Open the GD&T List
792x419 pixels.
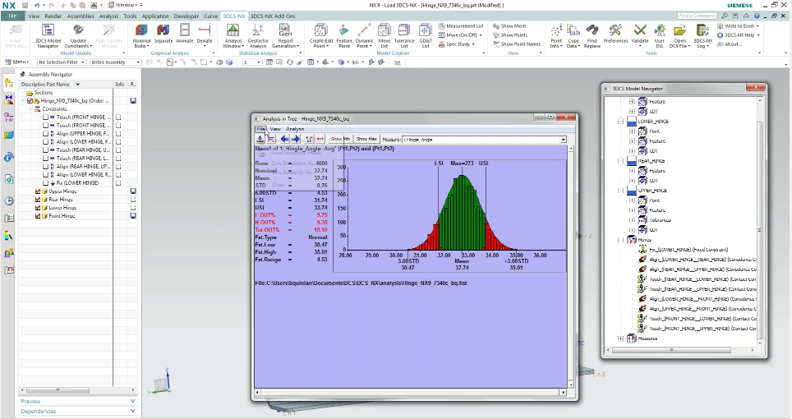pyautogui.click(x=426, y=36)
